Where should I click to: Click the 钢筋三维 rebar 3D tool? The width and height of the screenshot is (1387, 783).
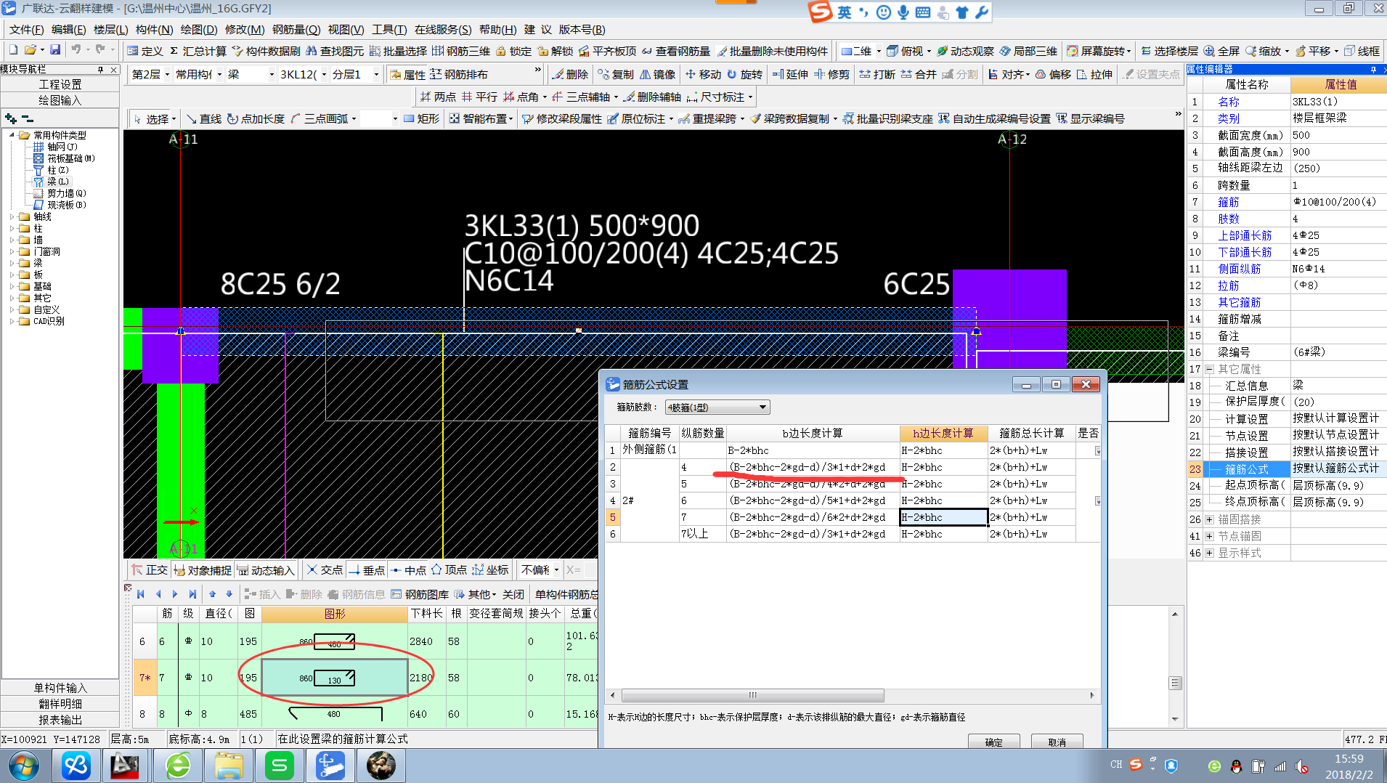pyautogui.click(x=461, y=51)
